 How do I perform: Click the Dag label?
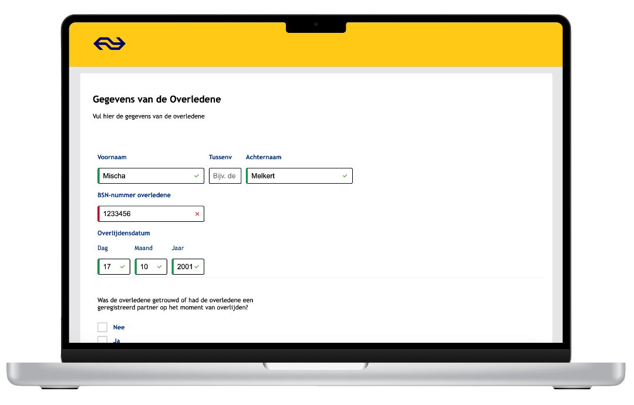[103, 248]
